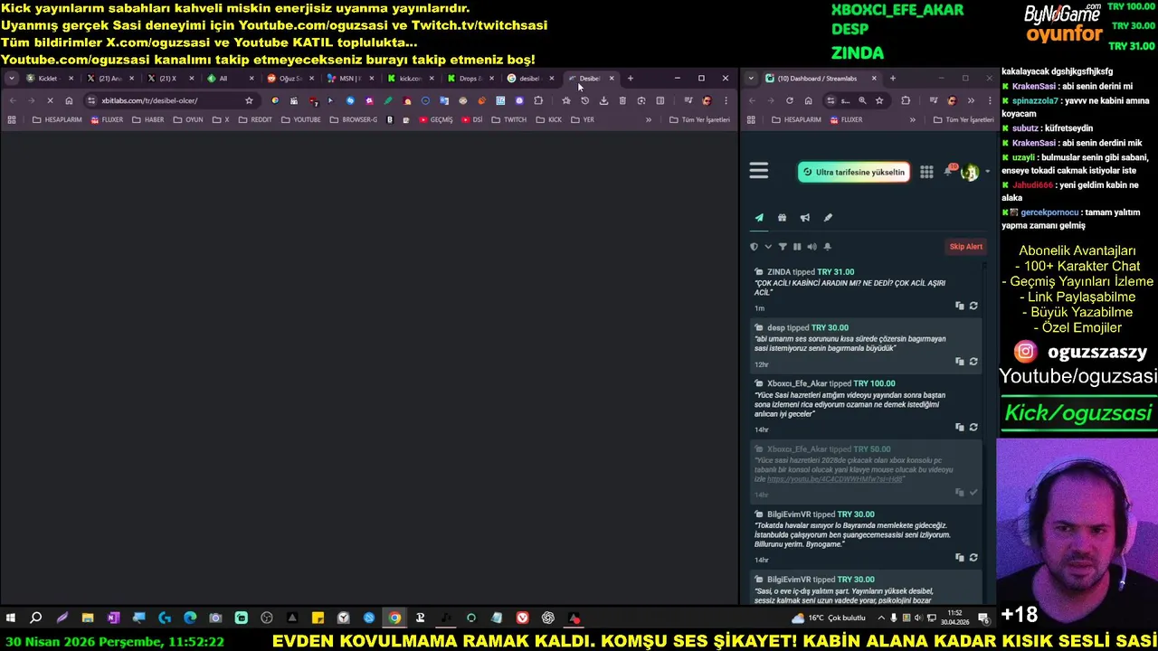Copy the ZINDA tip event
1158x651 pixels.
click(x=960, y=306)
